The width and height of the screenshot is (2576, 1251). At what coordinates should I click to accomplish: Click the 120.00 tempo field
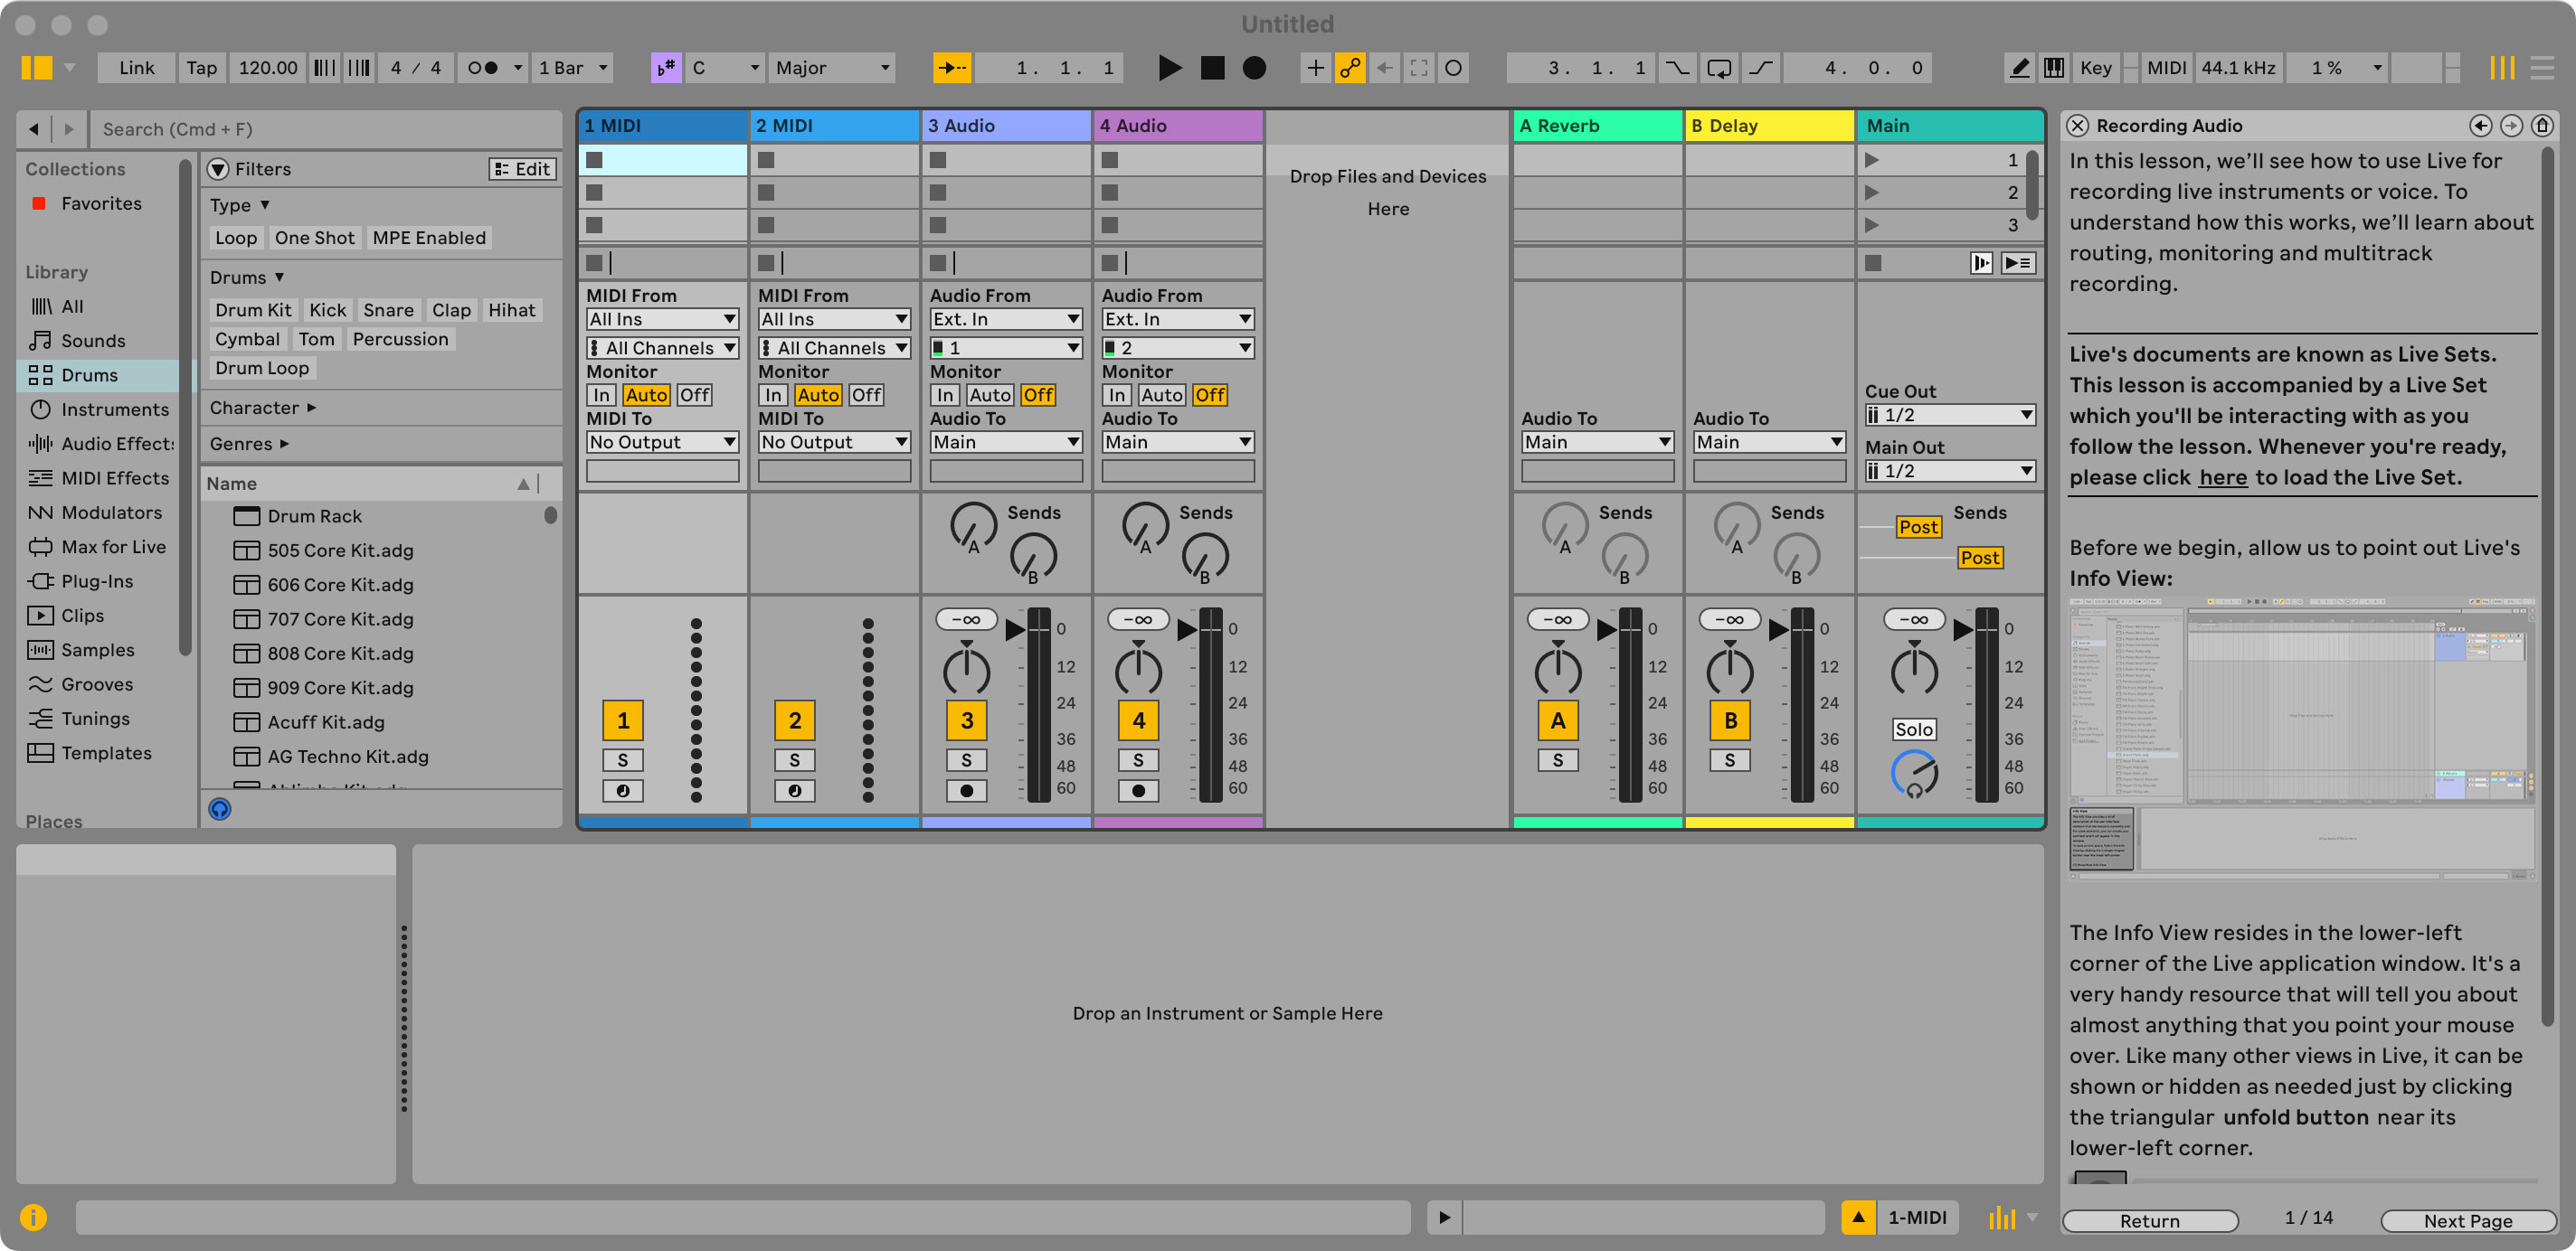[267, 68]
